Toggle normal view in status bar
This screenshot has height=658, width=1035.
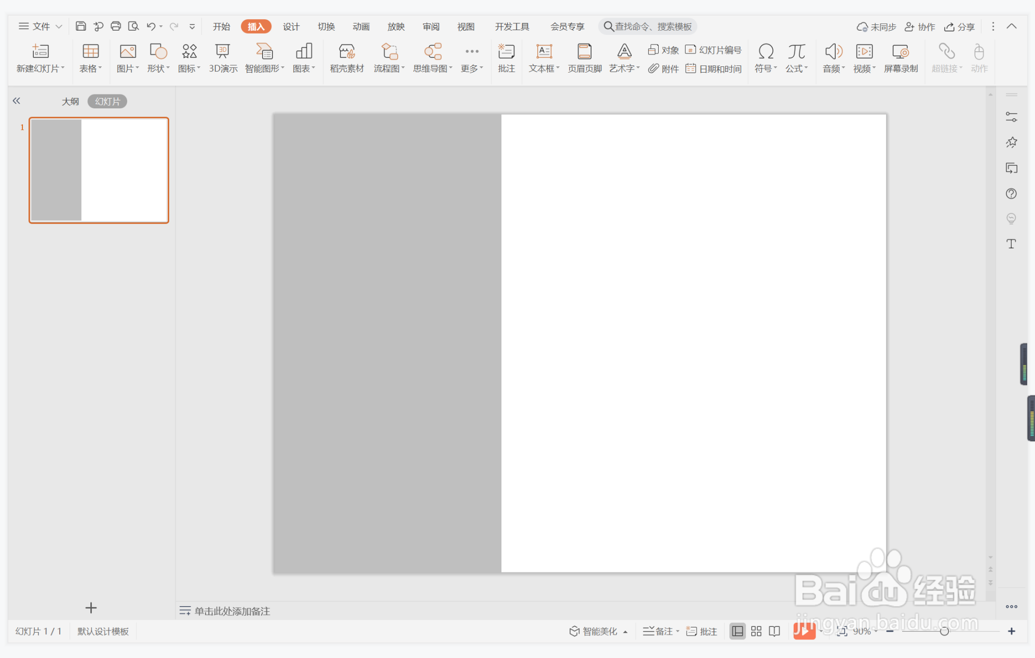pos(737,631)
